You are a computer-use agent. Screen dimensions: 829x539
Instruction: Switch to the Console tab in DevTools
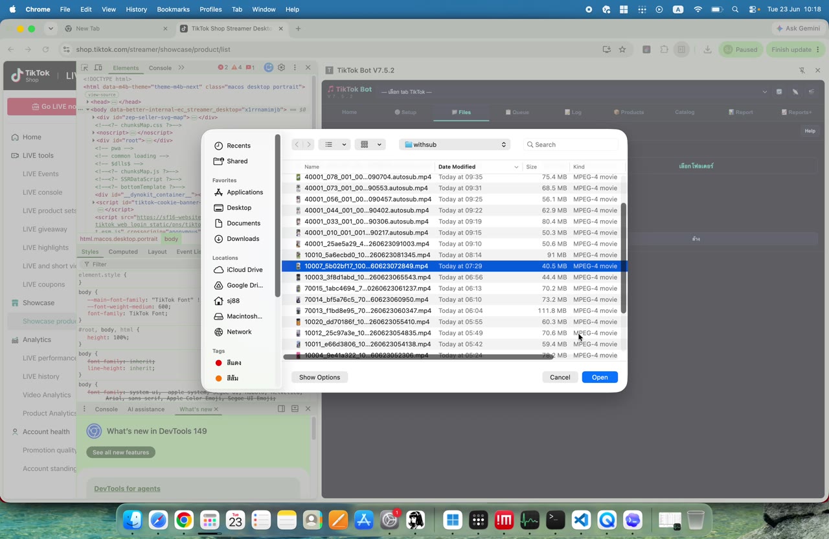[160, 68]
